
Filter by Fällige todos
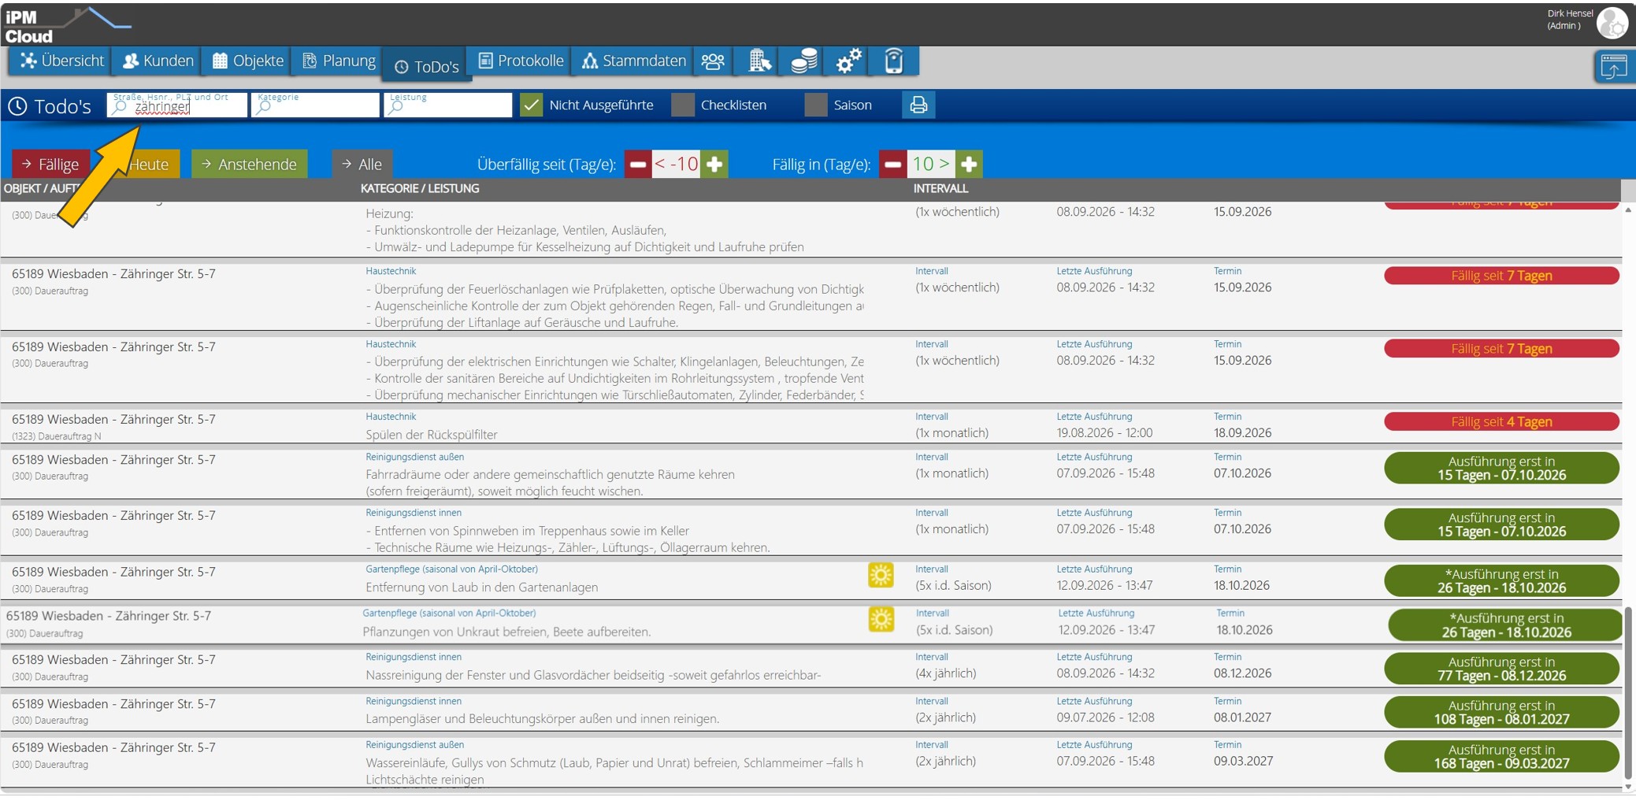click(50, 164)
